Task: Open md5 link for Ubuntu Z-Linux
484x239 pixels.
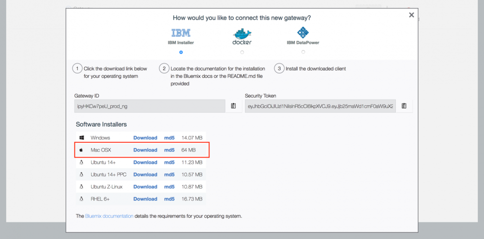Action: (169, 187)
